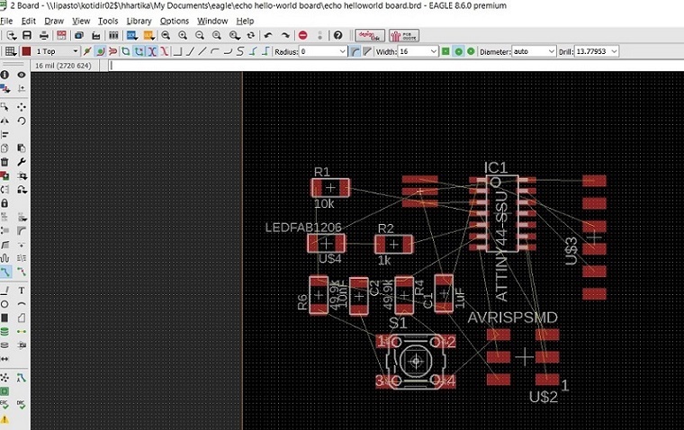Select the Info tool in the sidebar

pyautogui.click(x=4, y=75)
